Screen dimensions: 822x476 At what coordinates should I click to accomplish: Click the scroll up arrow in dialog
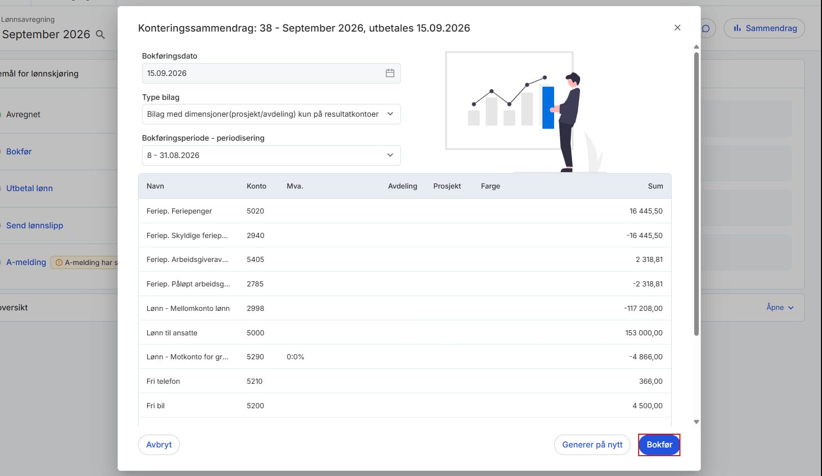[696, 47]
